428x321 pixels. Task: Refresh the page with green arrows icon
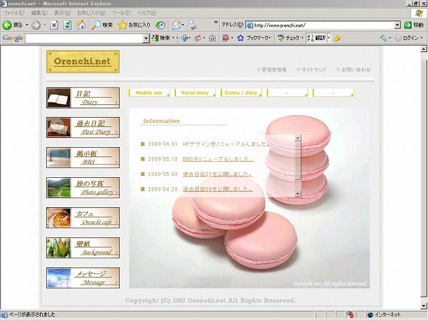coord(68,25)
